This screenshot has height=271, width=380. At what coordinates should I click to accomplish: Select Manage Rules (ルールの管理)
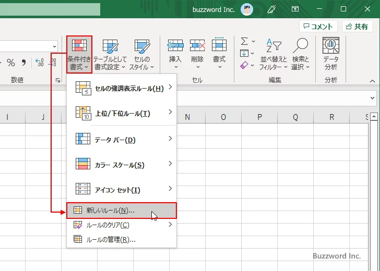(x=122, y=240)
